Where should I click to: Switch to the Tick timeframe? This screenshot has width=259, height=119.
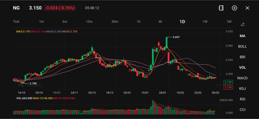[x=16, y=22]
